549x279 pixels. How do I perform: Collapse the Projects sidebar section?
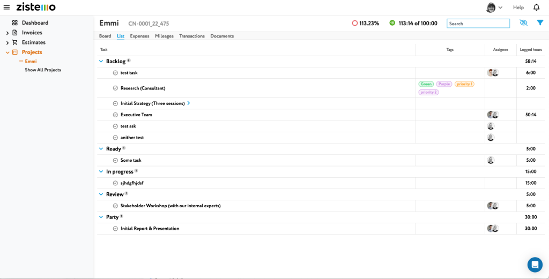[x=8, y=52]
